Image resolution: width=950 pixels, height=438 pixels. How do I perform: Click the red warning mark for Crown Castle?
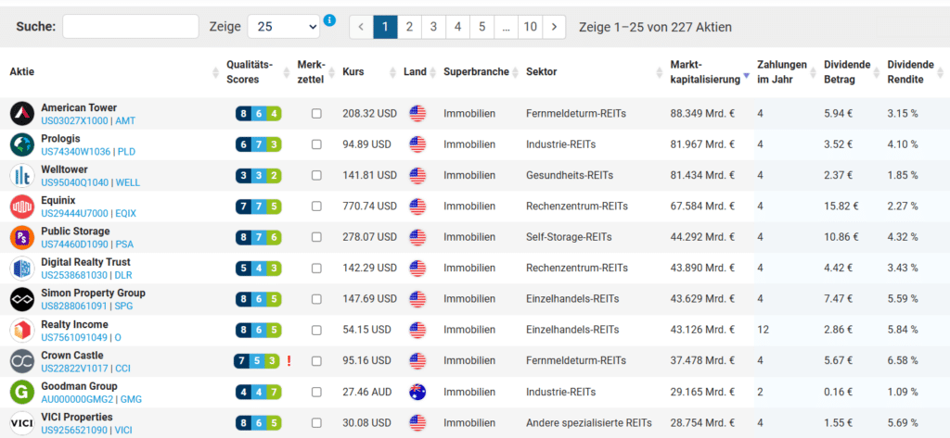click(x=289, y=361)
